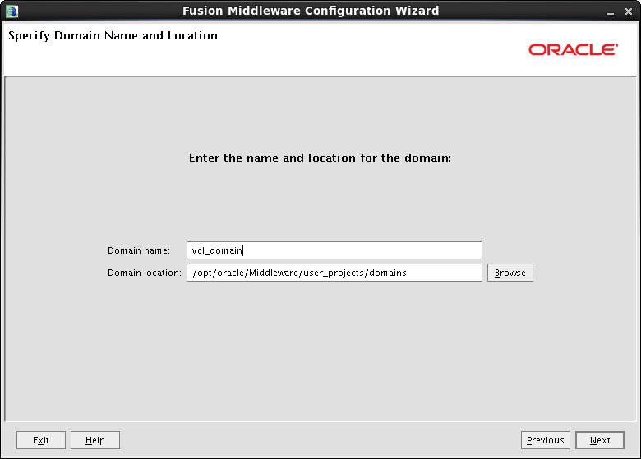The width and height of the screenshot is (641, 459).
Task: Go back with the Previous button
Action: [x=546, y=440]
